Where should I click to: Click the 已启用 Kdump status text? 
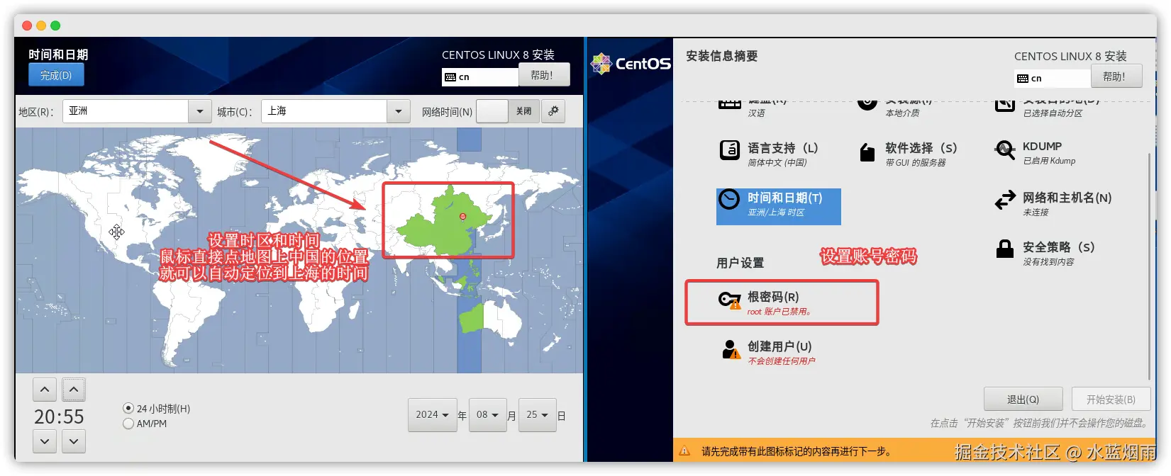click(1049, 161)
